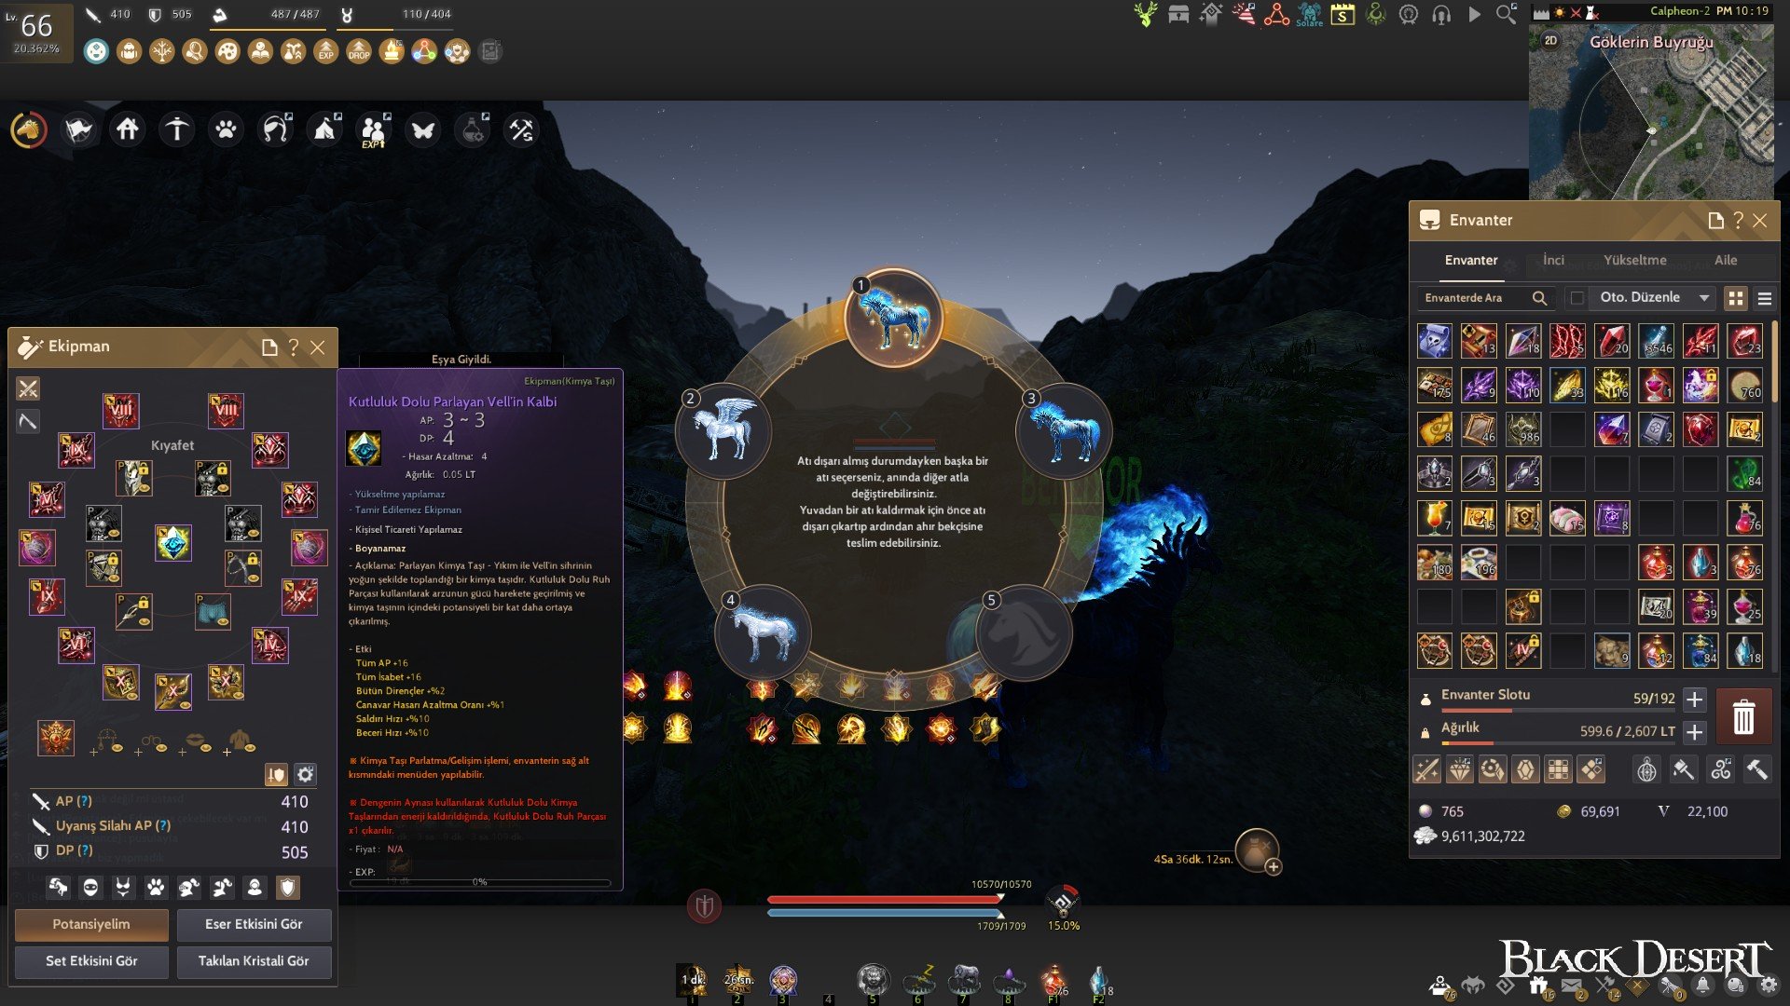This screenshot has width=1790, height=1006.
Task: Click the repair hammer icon in Envanter
Action: 1756,769
